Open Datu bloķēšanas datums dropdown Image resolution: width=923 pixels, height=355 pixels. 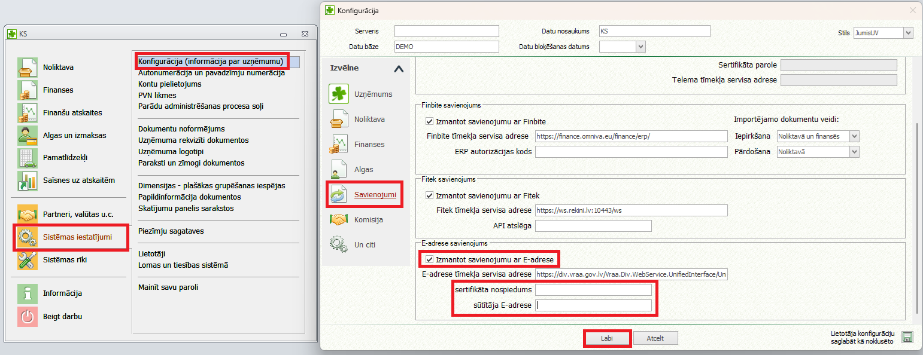point(641,47)
